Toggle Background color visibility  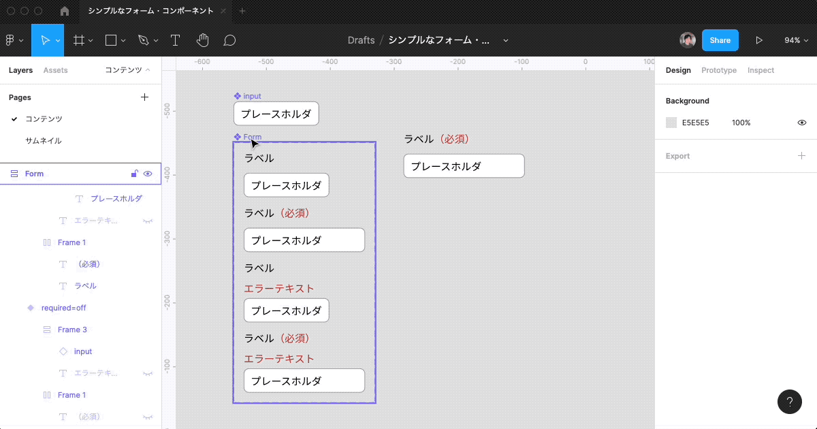802,123
